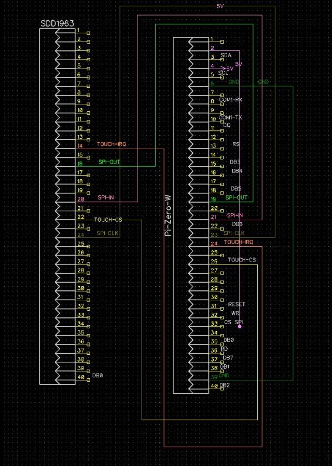Click the magenta 5V arrow symbol at Pi pin 4
332x466 pixels.
(223, 68)
